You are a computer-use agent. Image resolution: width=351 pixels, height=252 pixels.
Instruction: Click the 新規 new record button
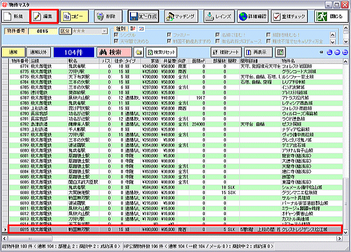tap(15, 16)
